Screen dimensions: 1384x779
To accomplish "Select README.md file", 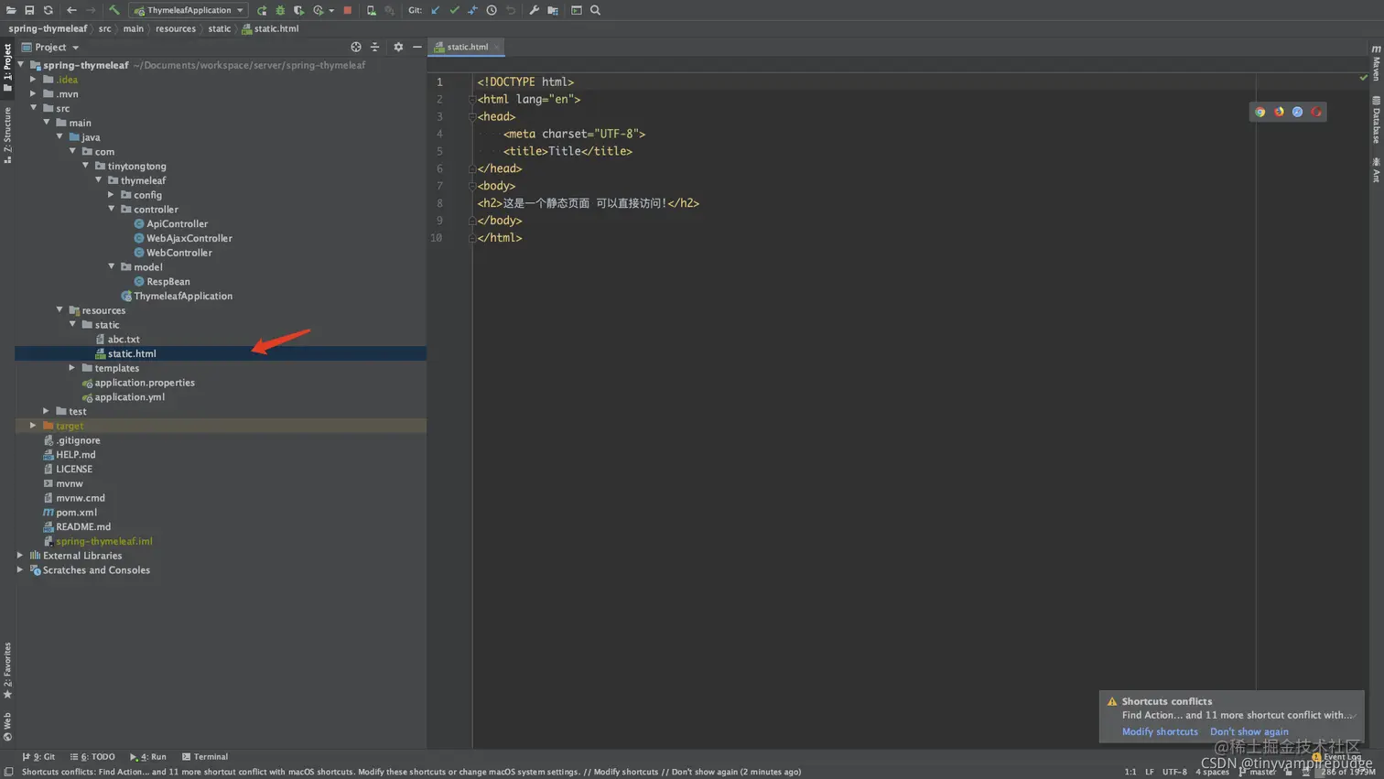I will point(82,526).
